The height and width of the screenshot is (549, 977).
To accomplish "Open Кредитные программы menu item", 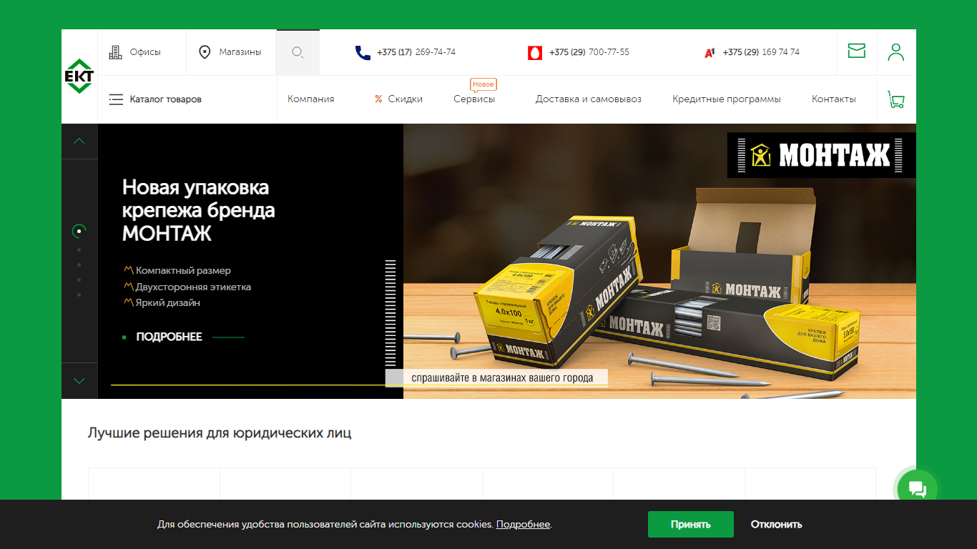I will (727, 99).
